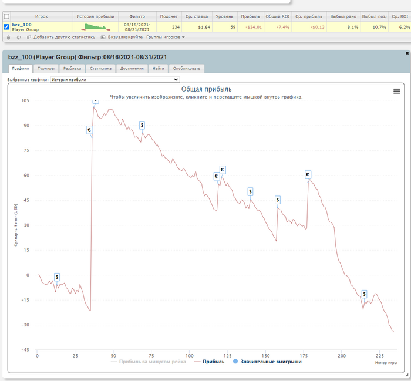Viewport: 411px width, 381px height.
Task: Sort by the Подсчет column header
Action: click(169, 16)
